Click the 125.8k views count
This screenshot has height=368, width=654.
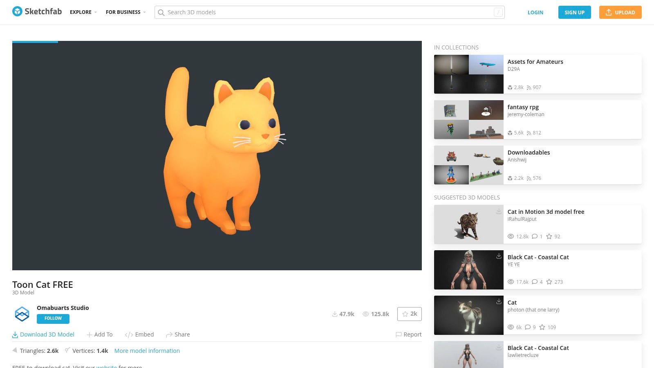coord(376,314)
